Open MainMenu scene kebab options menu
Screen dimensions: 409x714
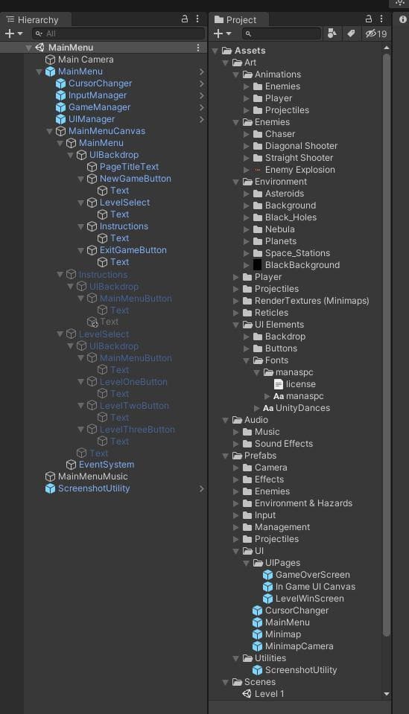point(198,48)
